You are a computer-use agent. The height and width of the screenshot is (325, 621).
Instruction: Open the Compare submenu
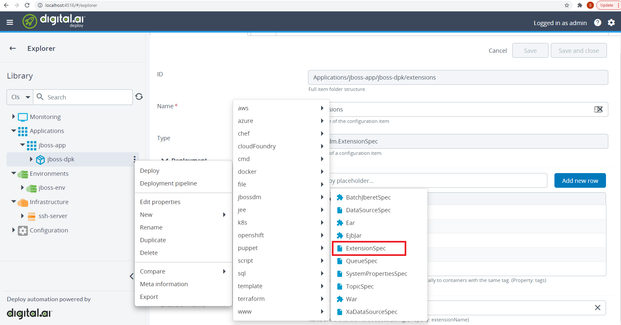point(183,272)
